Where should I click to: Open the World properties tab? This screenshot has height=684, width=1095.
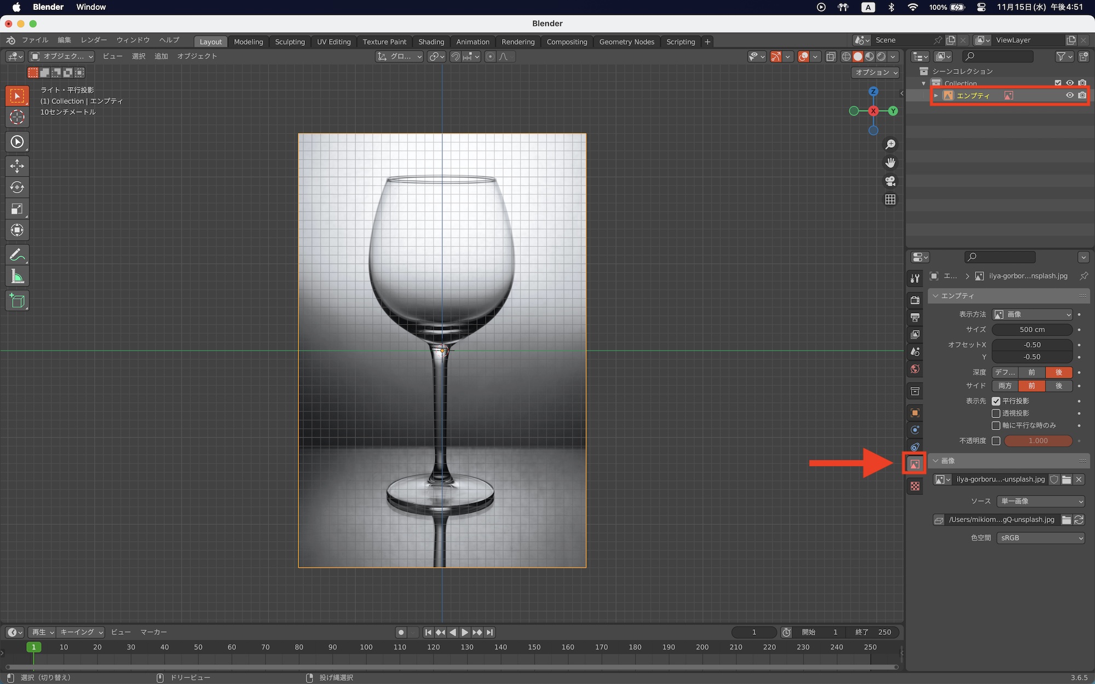coord(914,369)
